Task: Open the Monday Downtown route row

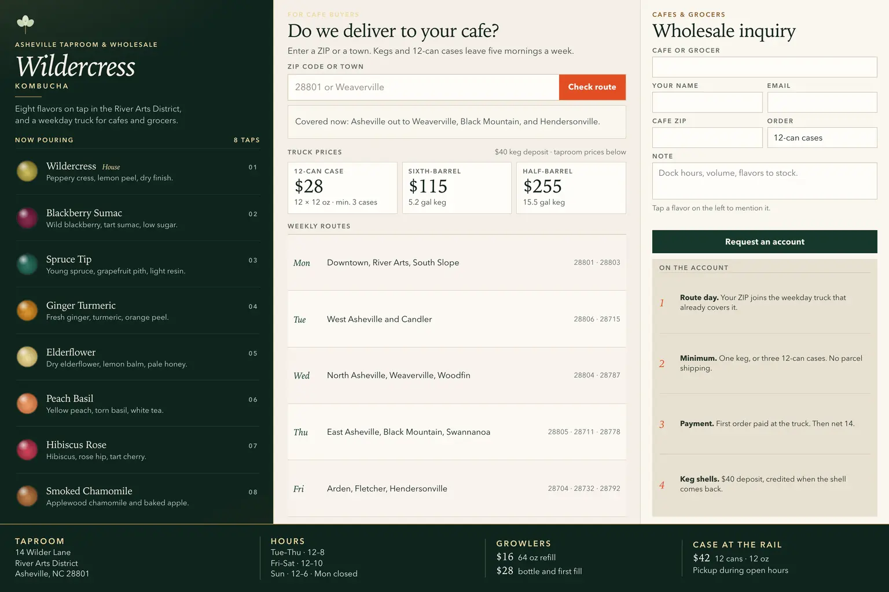Action: pos(457,262)
